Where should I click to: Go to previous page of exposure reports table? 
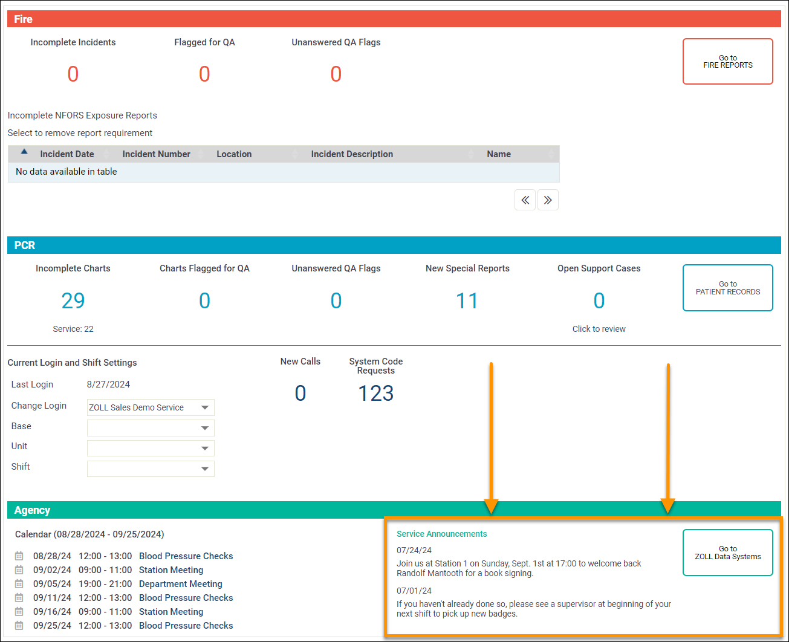tap(525, 200)
